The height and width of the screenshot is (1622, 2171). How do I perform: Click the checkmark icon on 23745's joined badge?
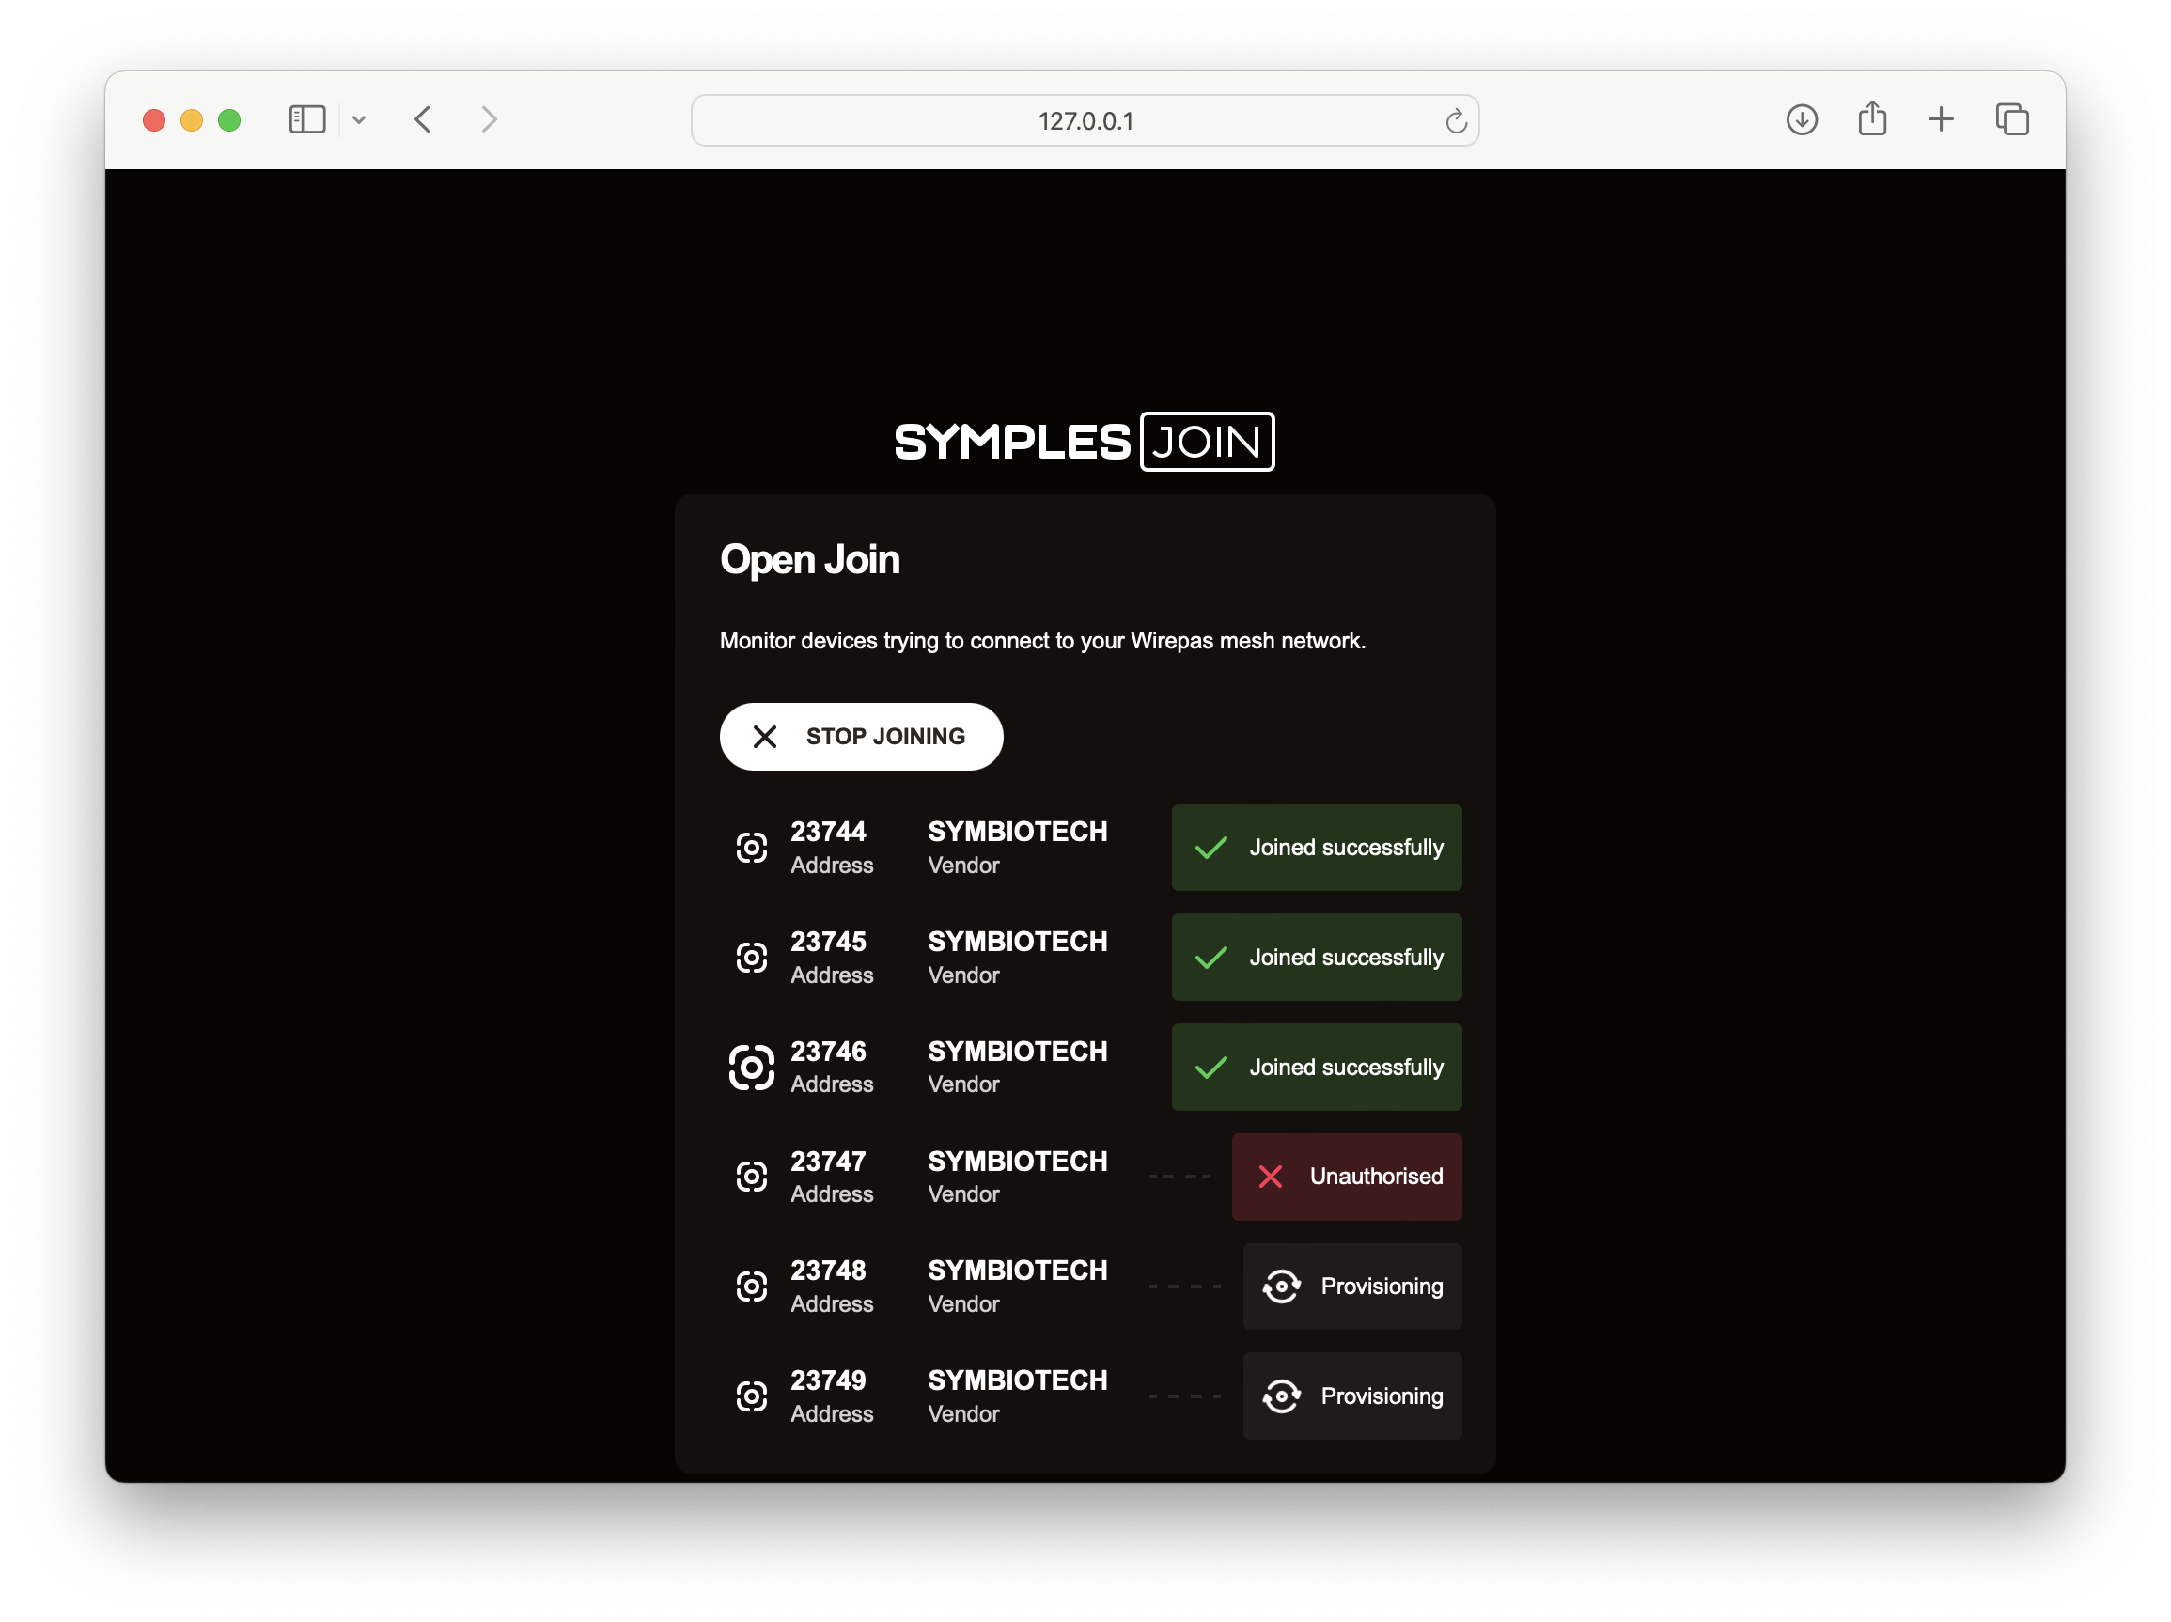tap(1212, 957)
